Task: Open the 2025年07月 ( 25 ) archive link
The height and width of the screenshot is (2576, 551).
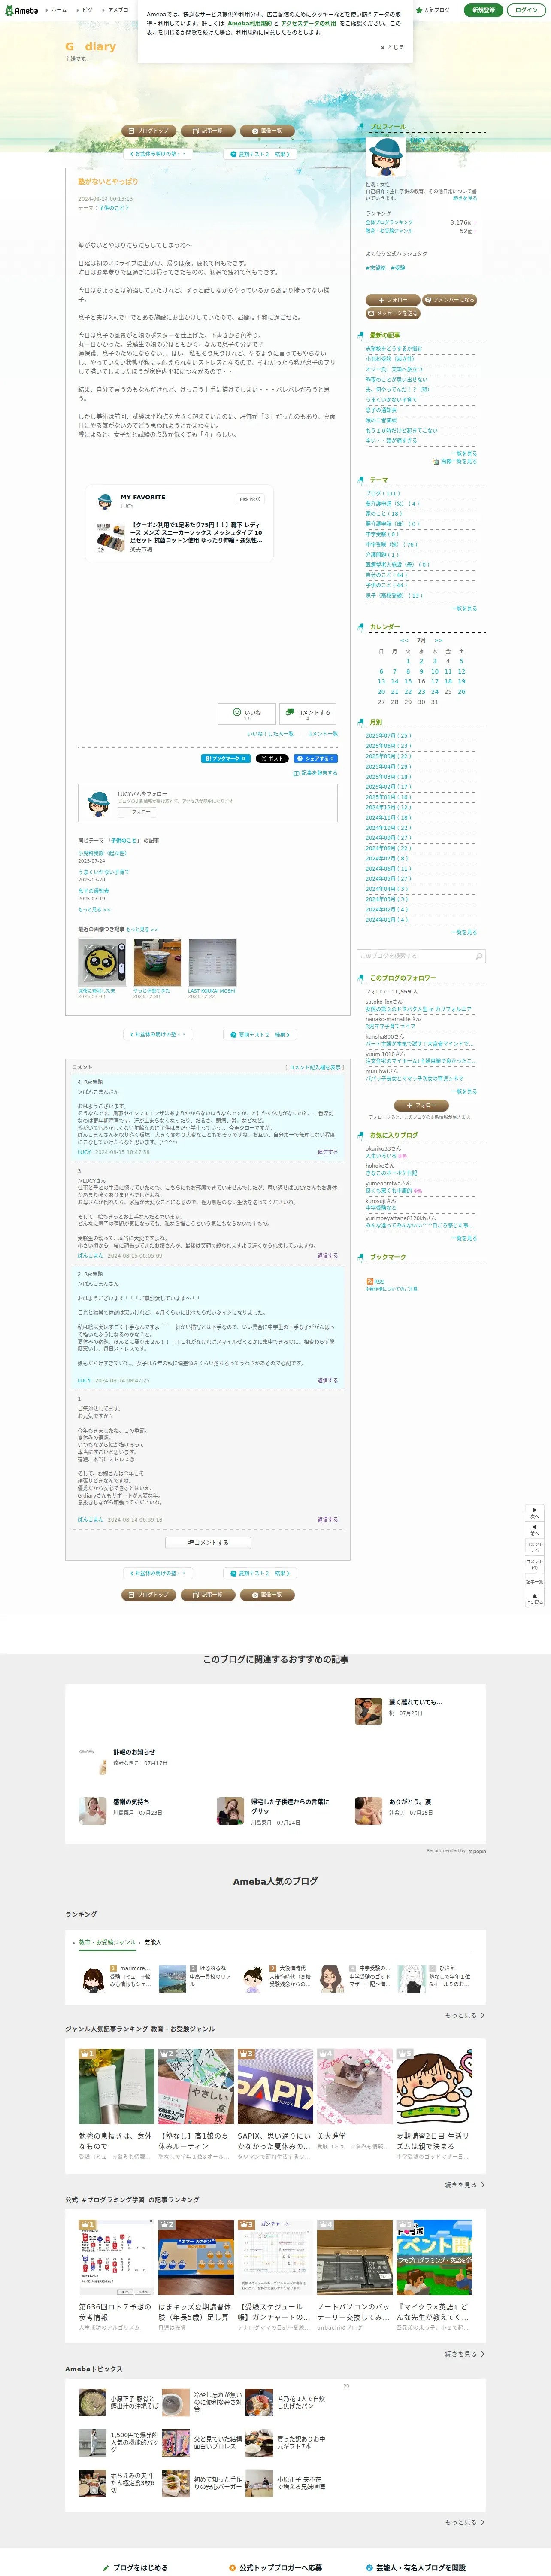Action: (x=388, y=735)
